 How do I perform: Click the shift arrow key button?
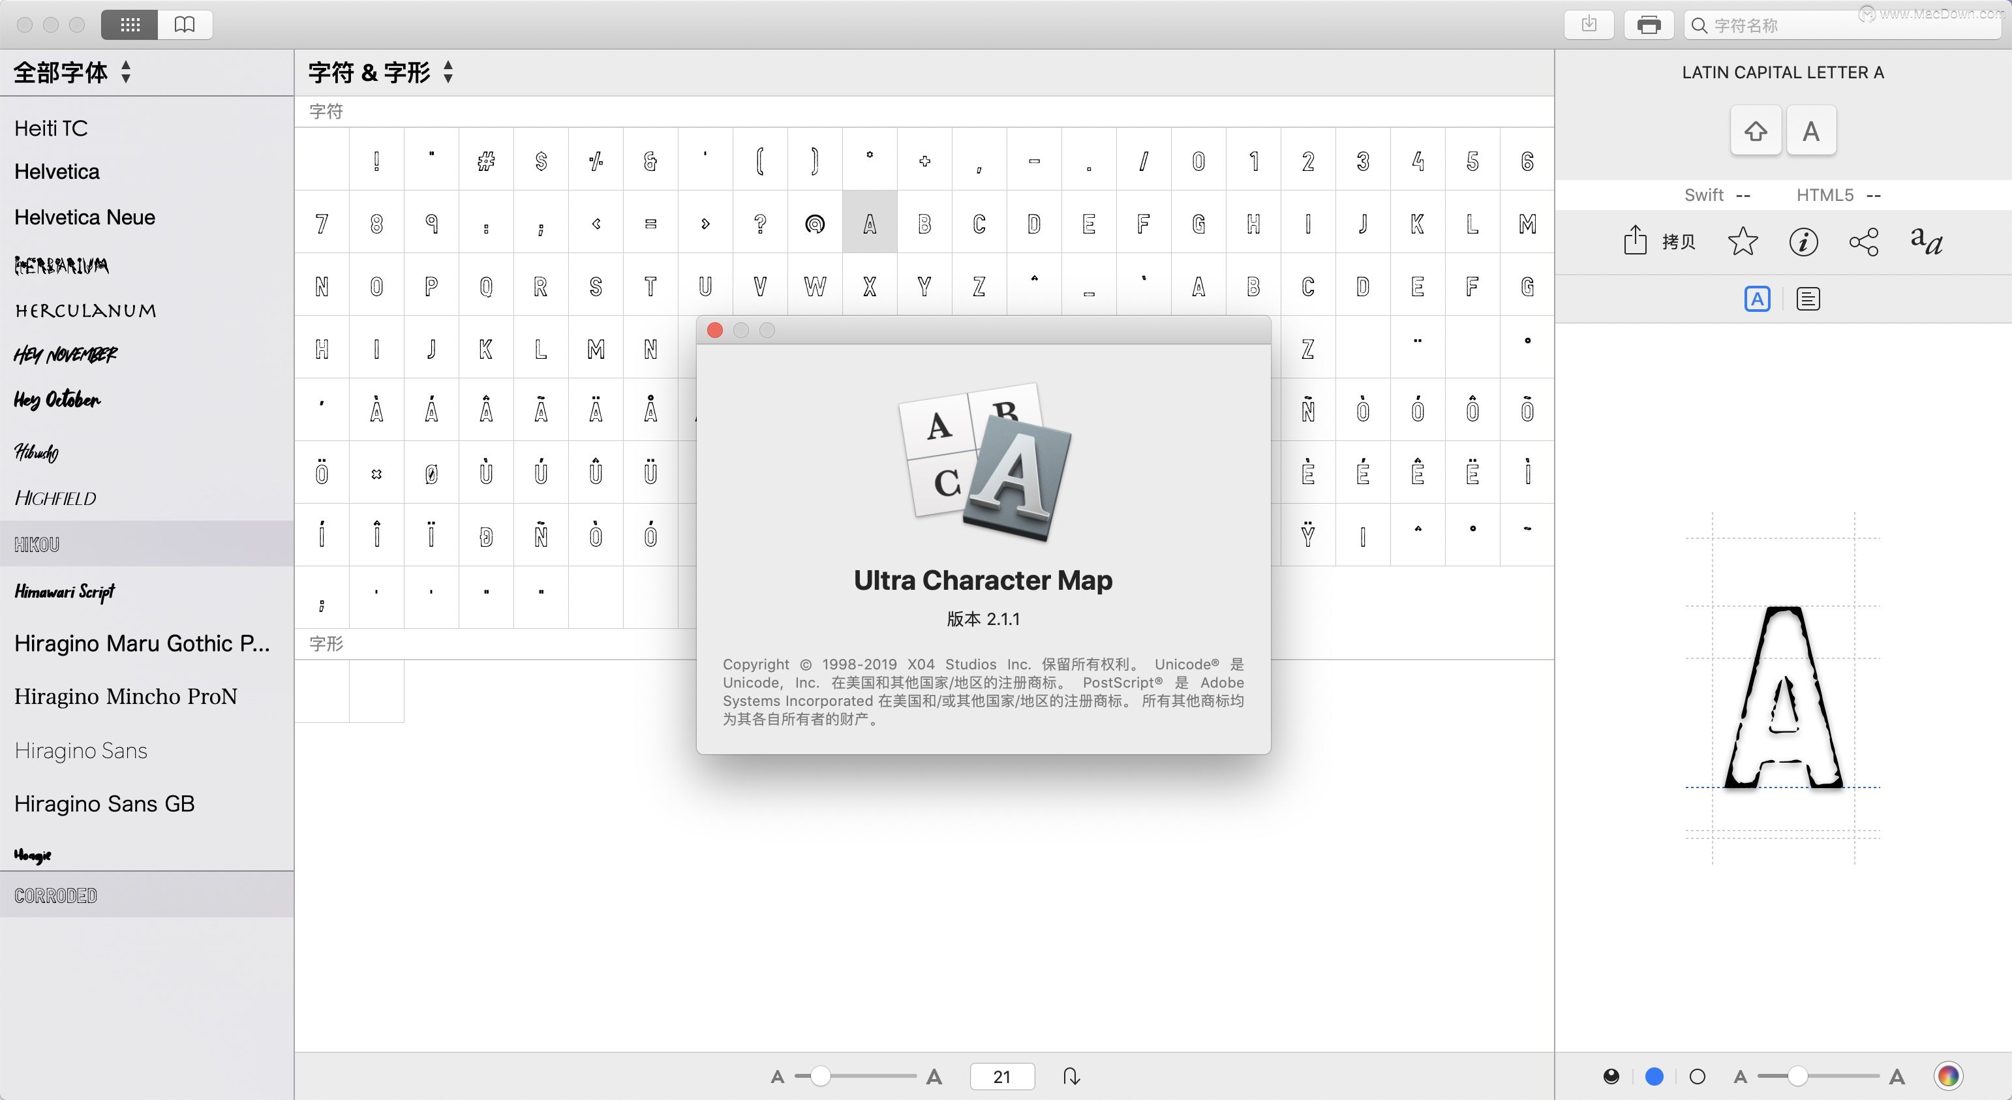click(x=1756, y=130)
